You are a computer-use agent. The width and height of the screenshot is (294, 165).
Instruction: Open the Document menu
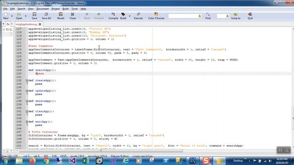click(42, 9)
